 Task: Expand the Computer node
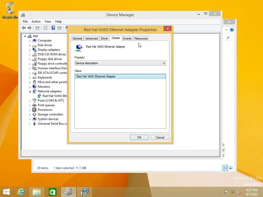click(x=30, y=41)
